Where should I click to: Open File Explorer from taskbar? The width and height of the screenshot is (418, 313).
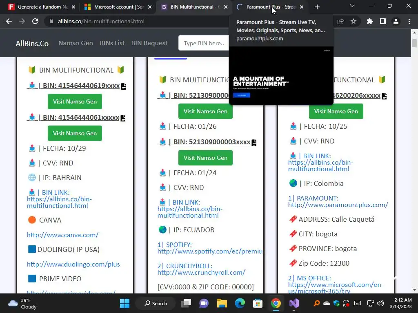[x=222, y=303]
